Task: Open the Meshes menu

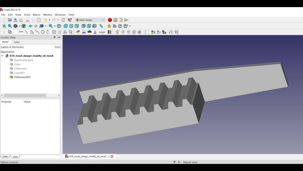Action: coord(48,15)
